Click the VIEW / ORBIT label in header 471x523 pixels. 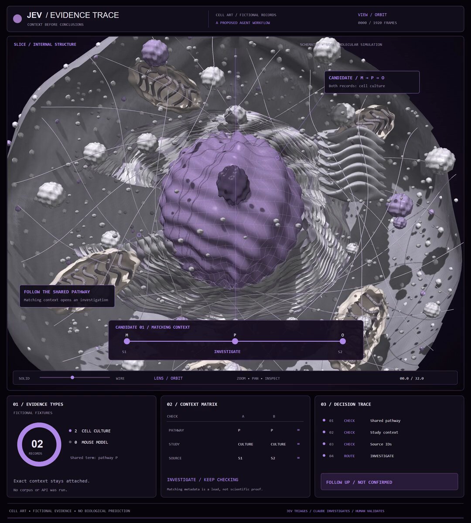click(372, 15)
